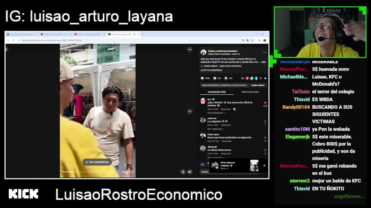371x208 pixels.
Task: Open comments via speech bubble icon
Action: click(x=215, y=78)
